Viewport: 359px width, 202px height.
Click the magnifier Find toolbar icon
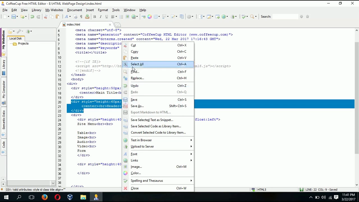pos(252,17)
